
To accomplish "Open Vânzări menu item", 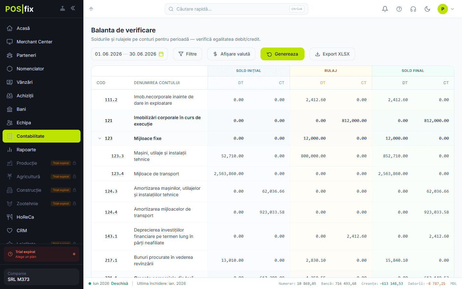I will click(41, 82).
